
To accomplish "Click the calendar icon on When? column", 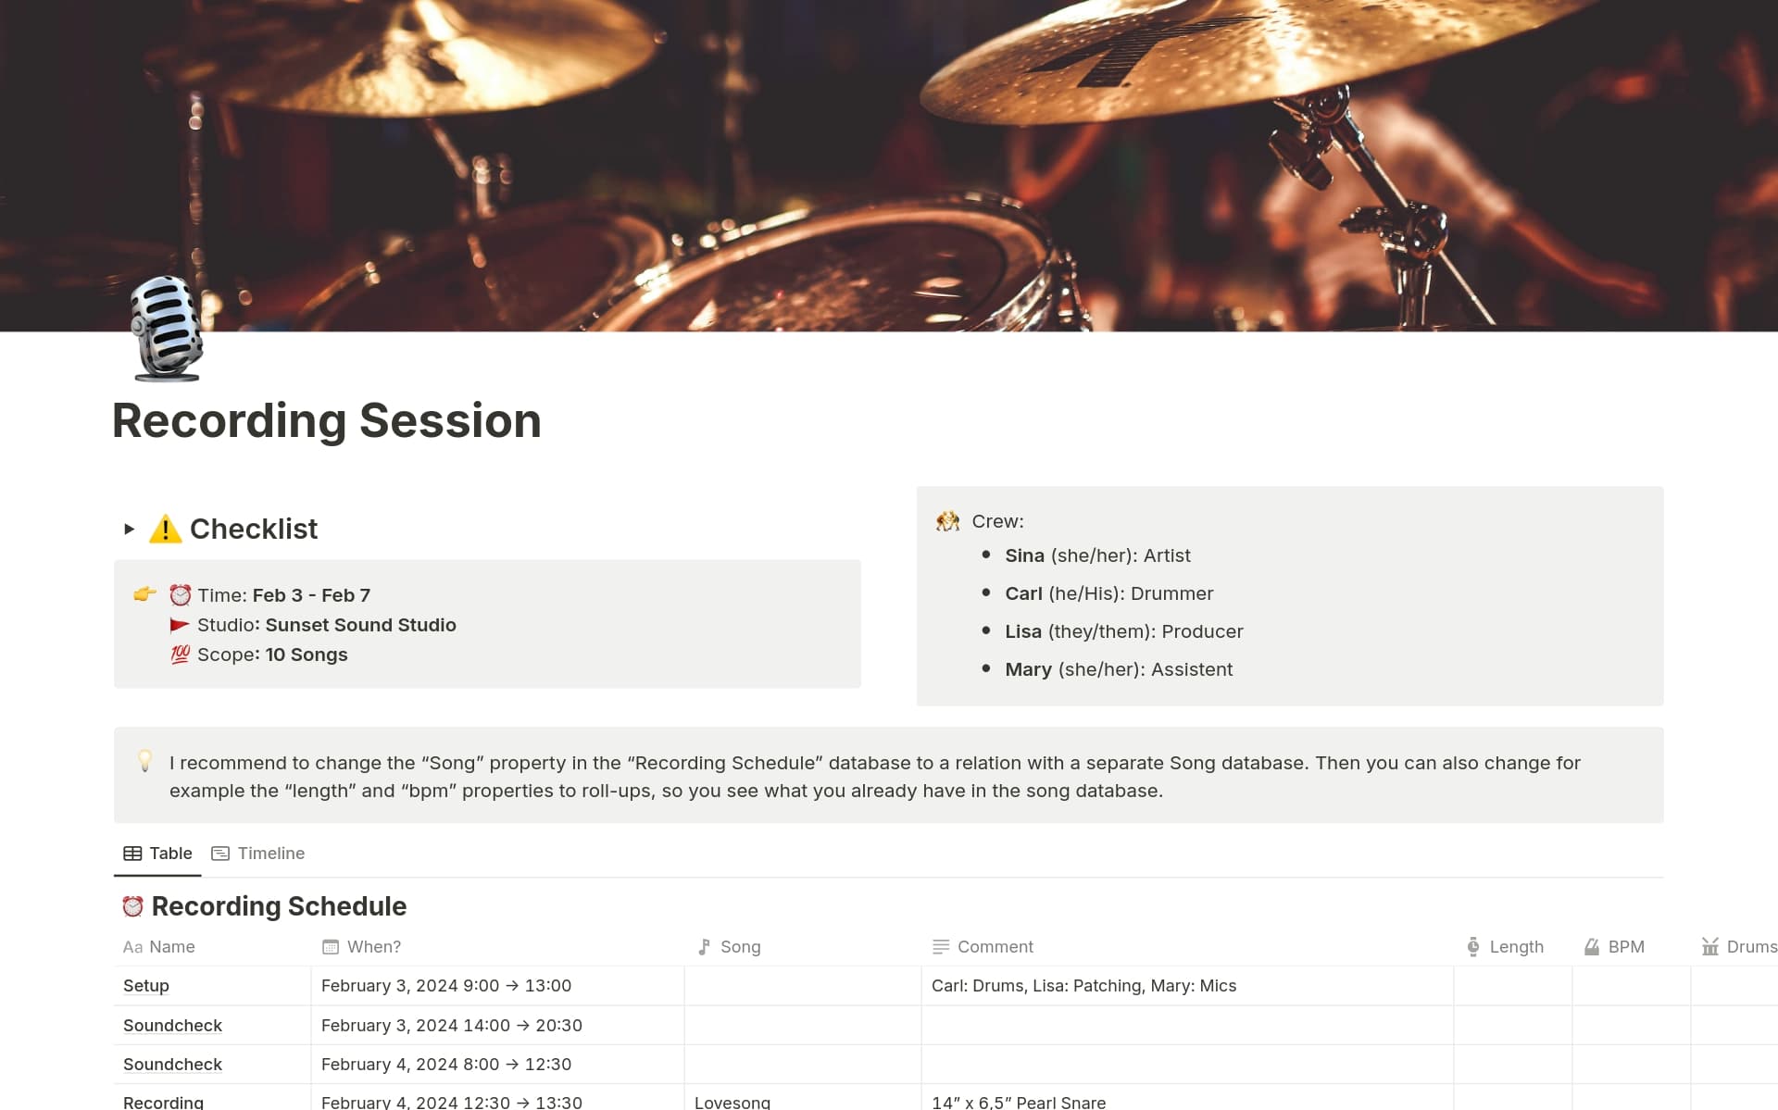I will 330,946.
